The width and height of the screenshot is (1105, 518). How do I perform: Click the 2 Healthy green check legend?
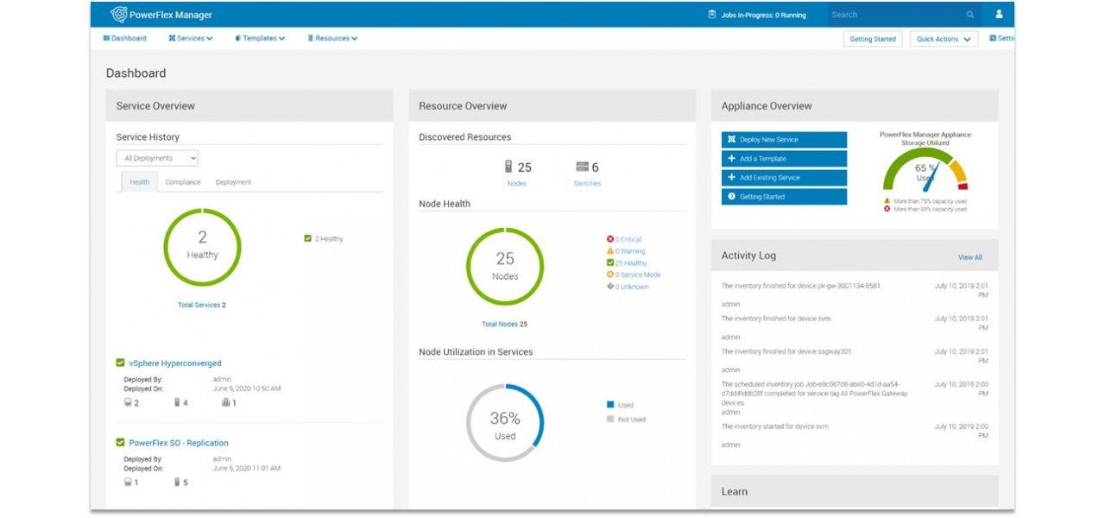click(x=307, y=238)
